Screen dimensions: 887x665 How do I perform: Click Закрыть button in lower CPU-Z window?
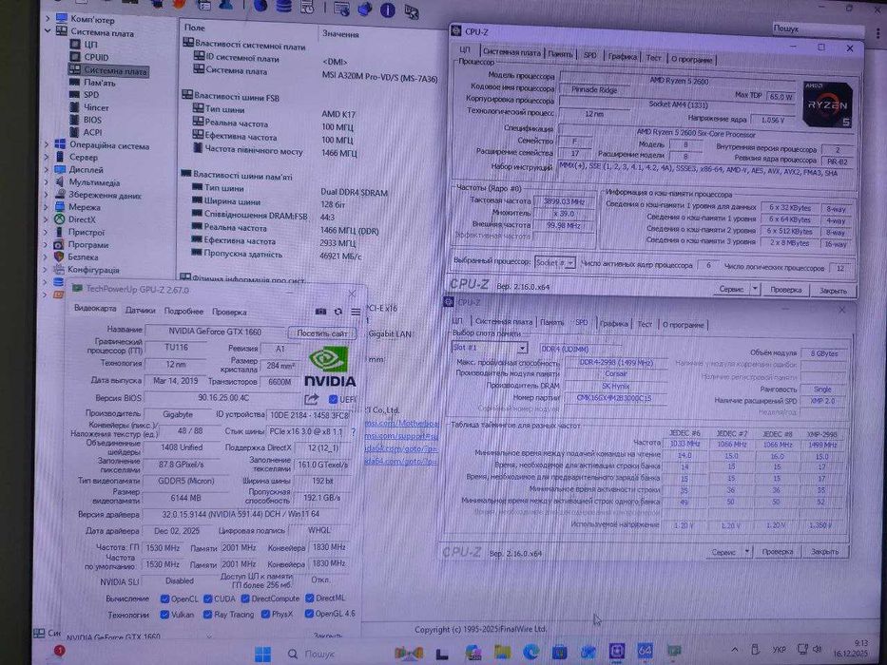(825, 551)
